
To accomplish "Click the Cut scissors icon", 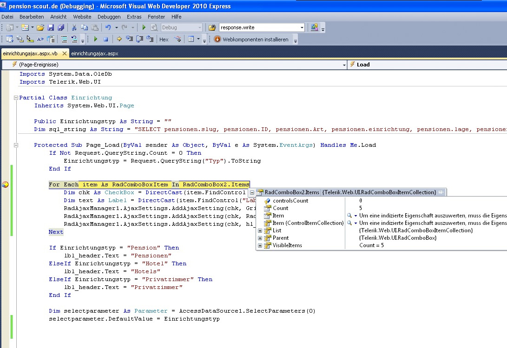I will click(x=74, y=28).
